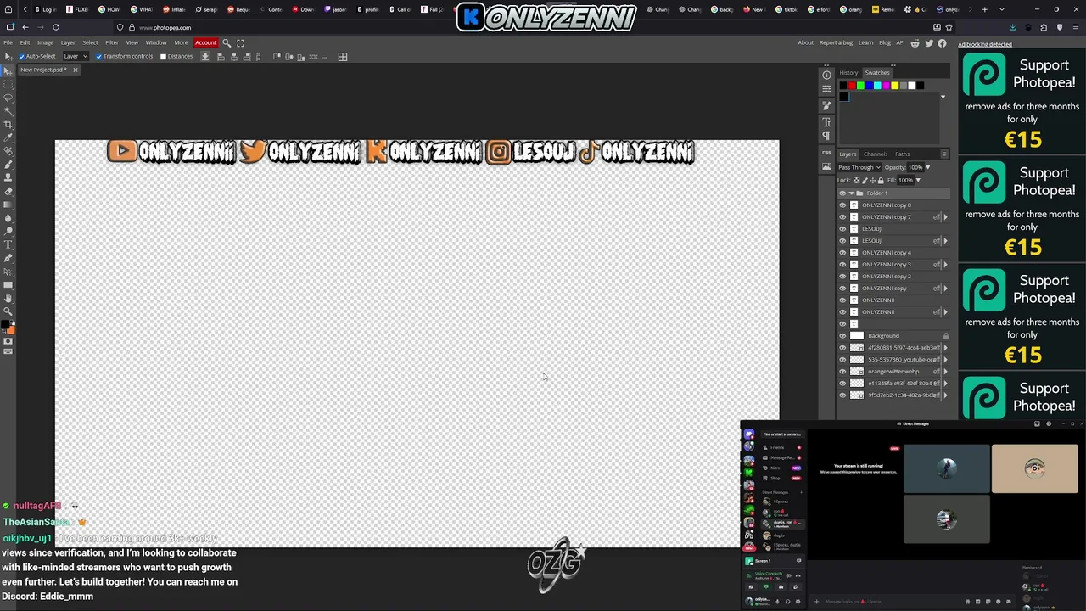This screenshot has width=1086, height=611.
Task: Close the New Project.psd tab
Action: click(x=75, y=70)
